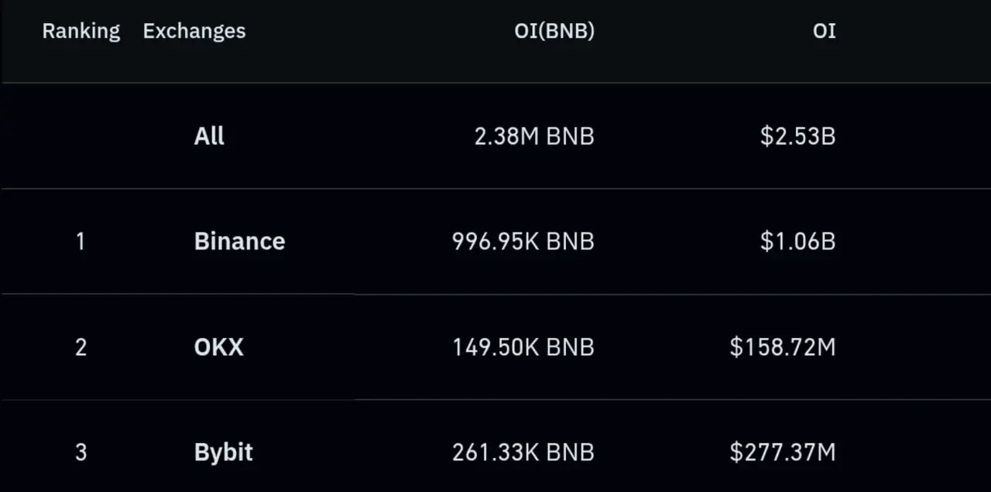Select ranking number 1 cell
Image resolution: width=991 pixels, height=492 pixels.
point(81,241)
